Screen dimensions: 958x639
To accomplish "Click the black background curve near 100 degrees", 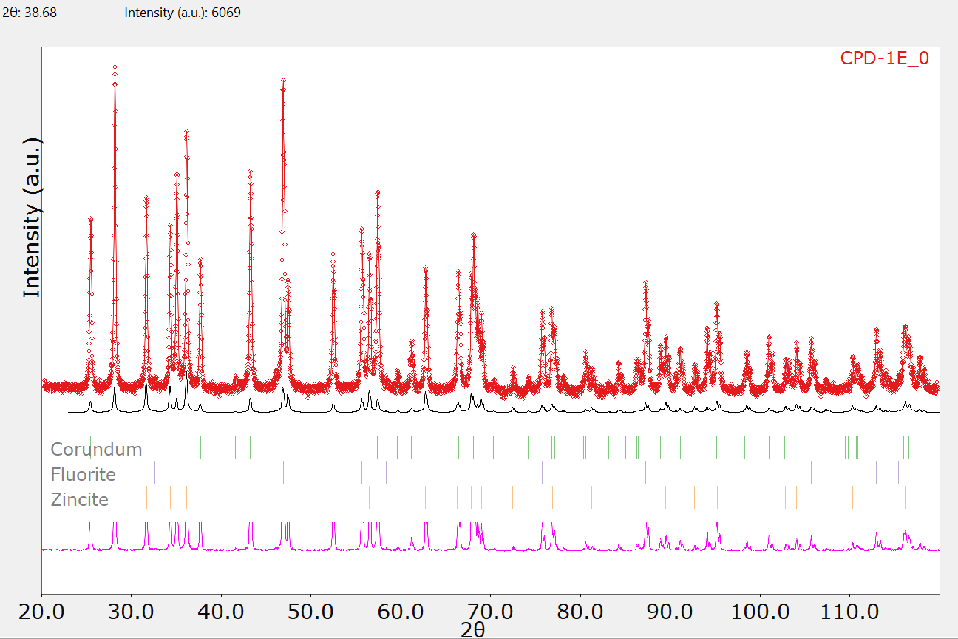I will pos(760,411).
